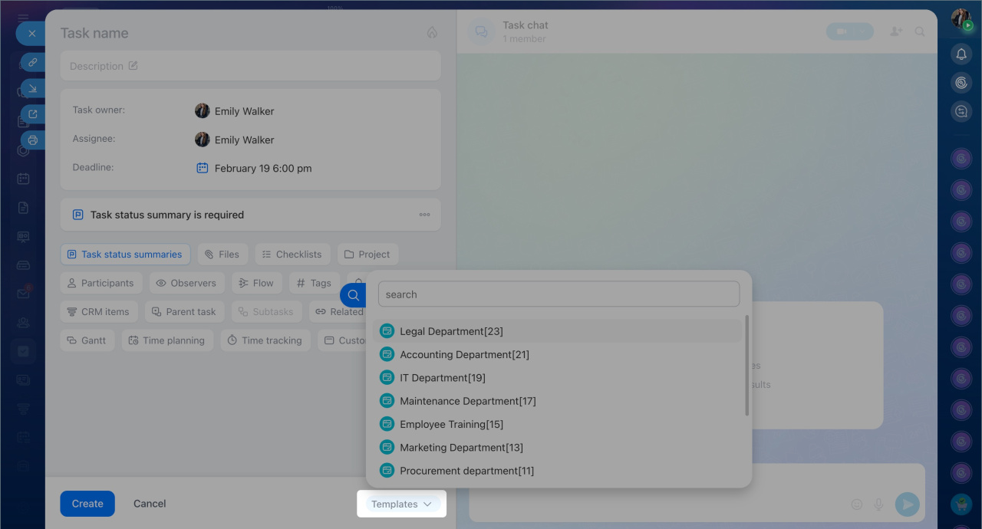Select Legal Department[23] template
Image resolution: width=982 pixels, height=529 pixels.
click(451, 331)
